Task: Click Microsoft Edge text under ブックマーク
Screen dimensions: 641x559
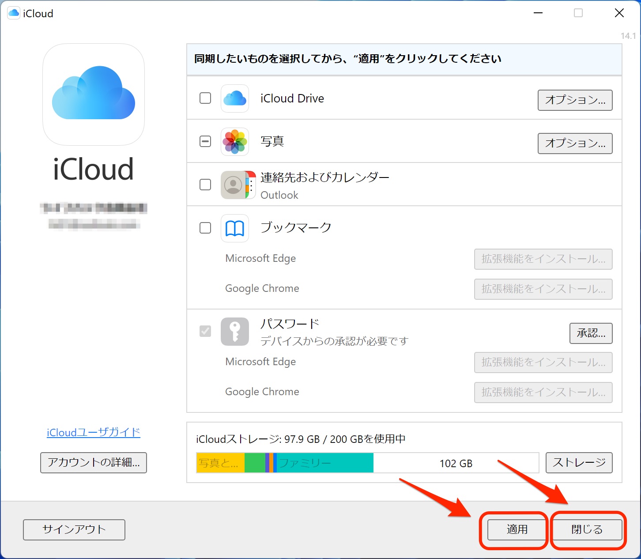Action: point(260,258)
